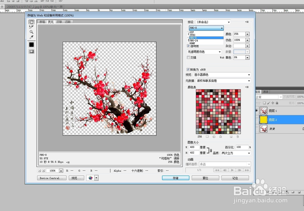Click the 预览 preview button

pos(76,178)
